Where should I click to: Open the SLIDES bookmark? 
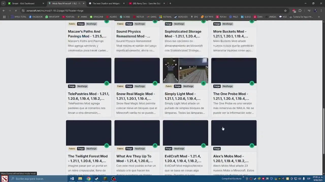[x=246, y=17]
